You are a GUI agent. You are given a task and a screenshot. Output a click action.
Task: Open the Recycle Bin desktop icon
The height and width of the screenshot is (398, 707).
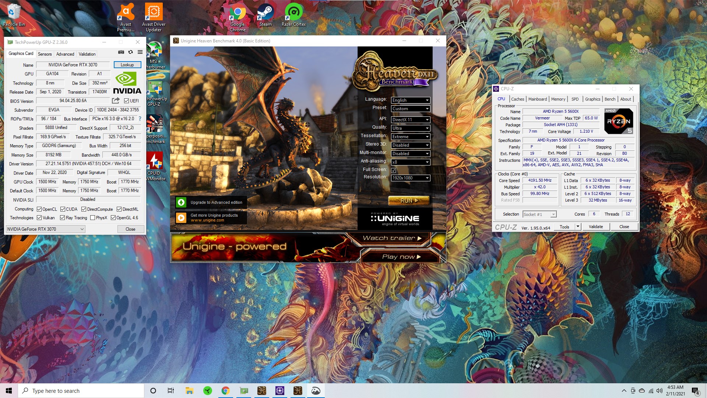tap(14, 15)
